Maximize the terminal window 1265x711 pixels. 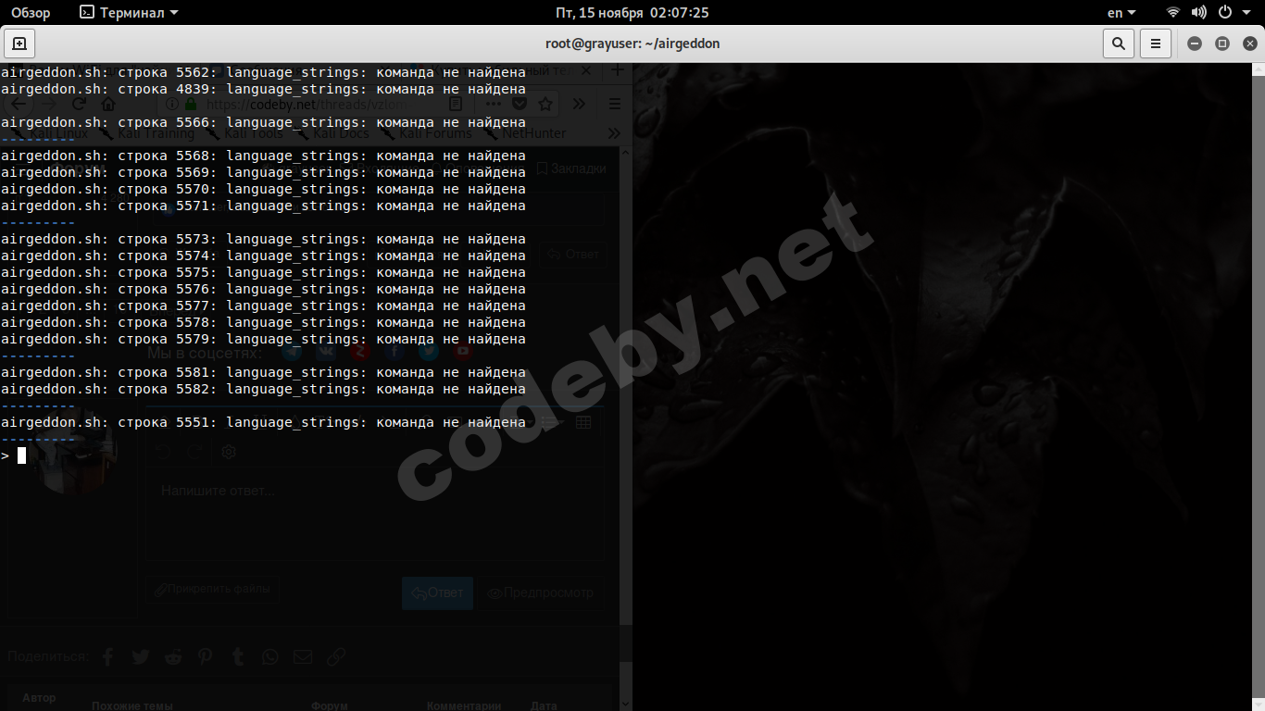[x=1222, y=44]
